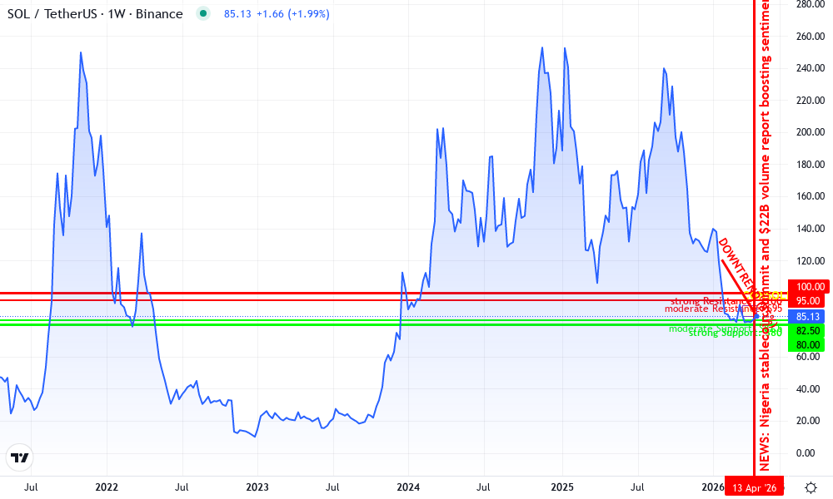Click the 2026 time axis label
The height and width of the screenshot is (499, 833).
(713, 487)
